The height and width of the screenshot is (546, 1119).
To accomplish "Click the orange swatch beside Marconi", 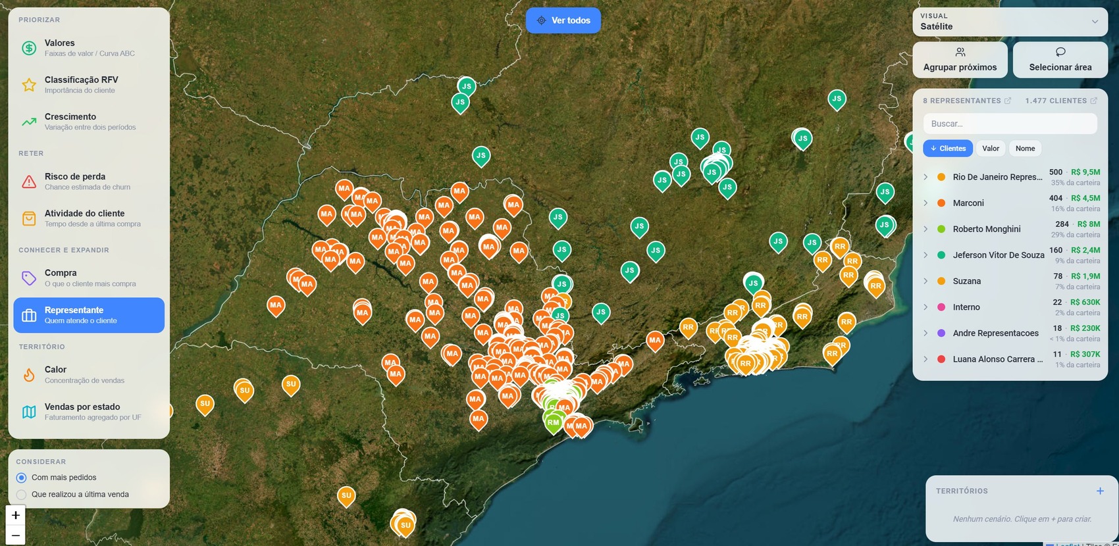I will pyautogui.click(x=941, y=203).
